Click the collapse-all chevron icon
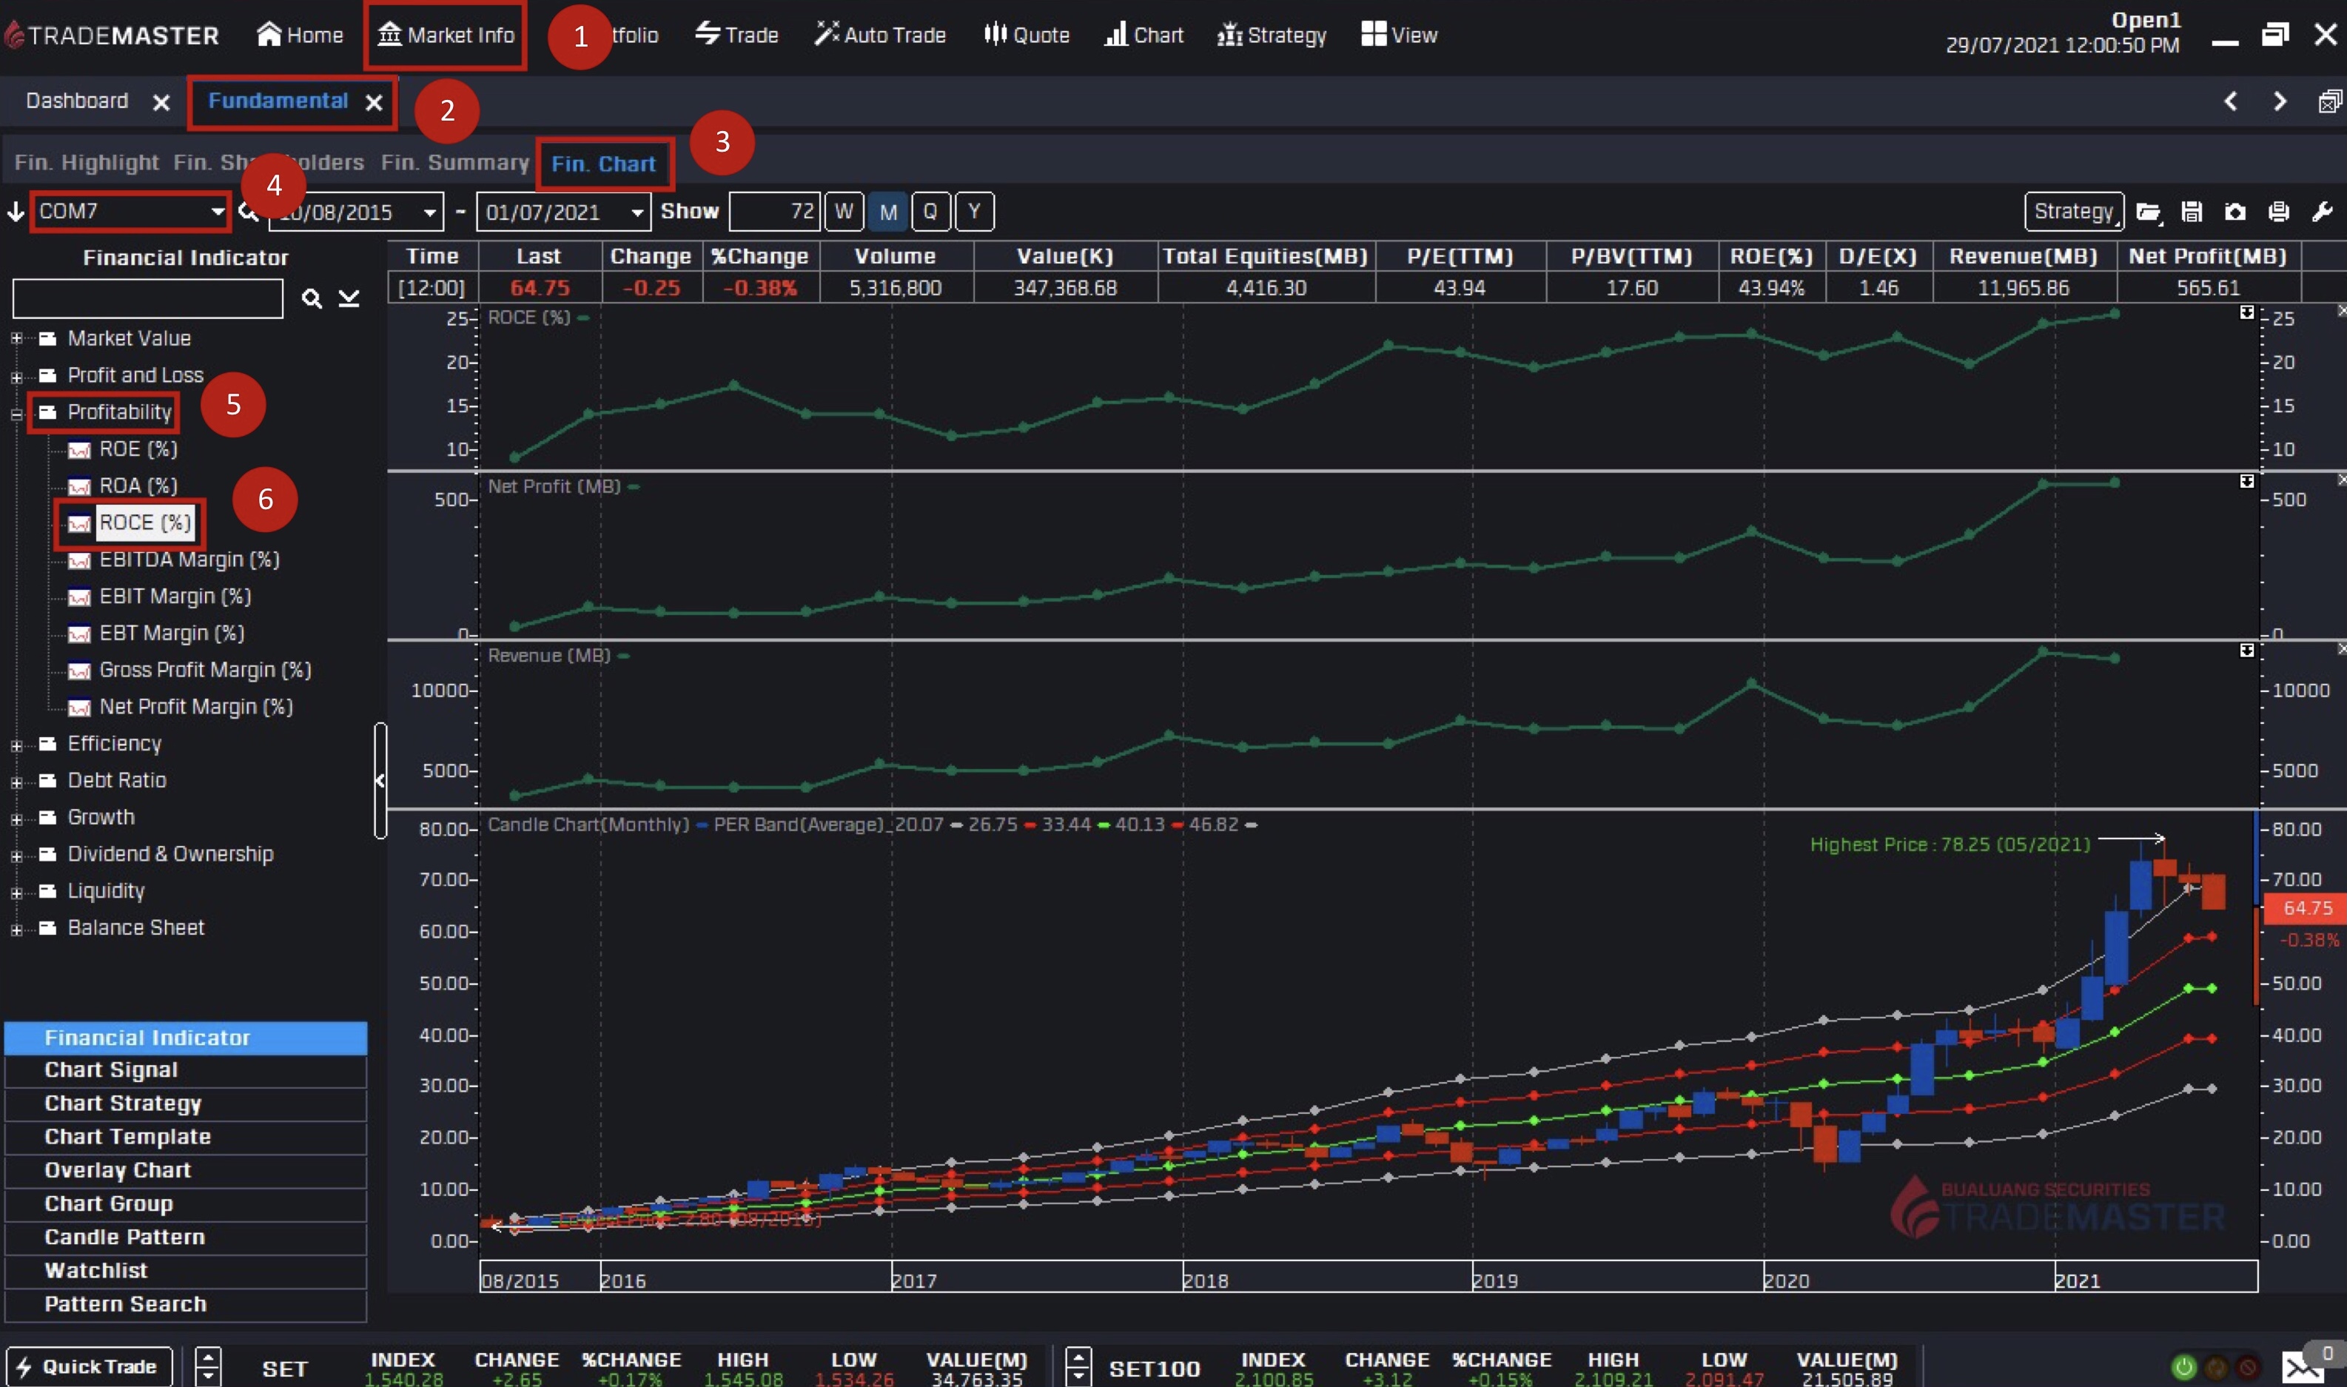The height and width of the screenshot is (1387, 2347). [x=349, y=298]
